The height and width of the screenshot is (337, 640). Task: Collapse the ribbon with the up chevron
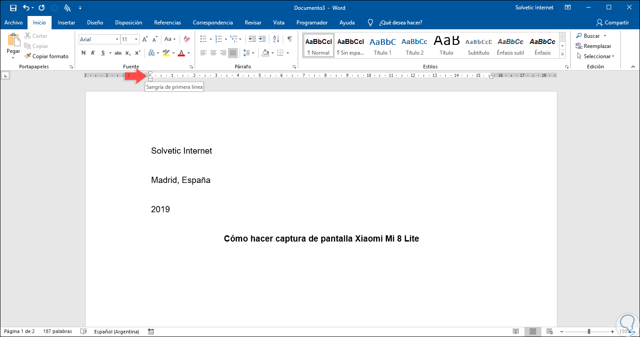pyautogui.click(x=633, y=67)
